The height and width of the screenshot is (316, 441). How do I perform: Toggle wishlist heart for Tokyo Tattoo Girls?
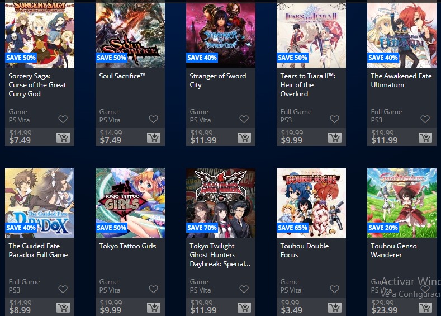[153, 289]
